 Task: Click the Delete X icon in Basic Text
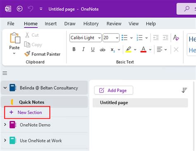coord(176,50)
